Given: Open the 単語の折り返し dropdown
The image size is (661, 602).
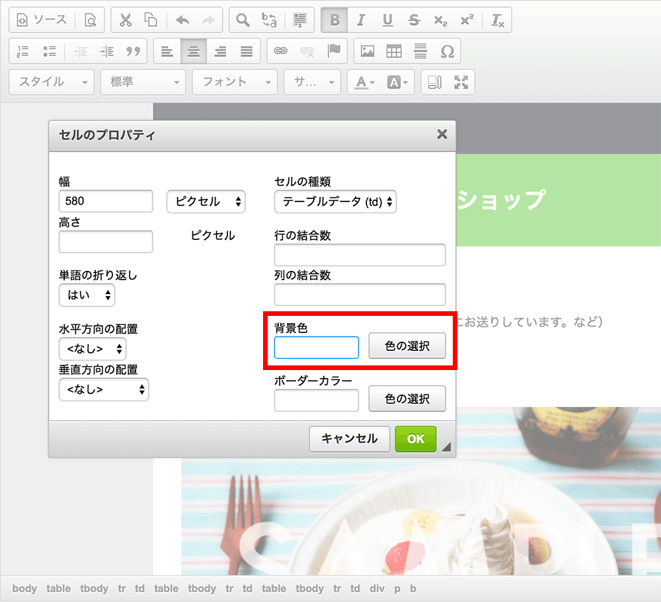Looking at the screenshot, I should pyautogui.click(x=87, y=295).
